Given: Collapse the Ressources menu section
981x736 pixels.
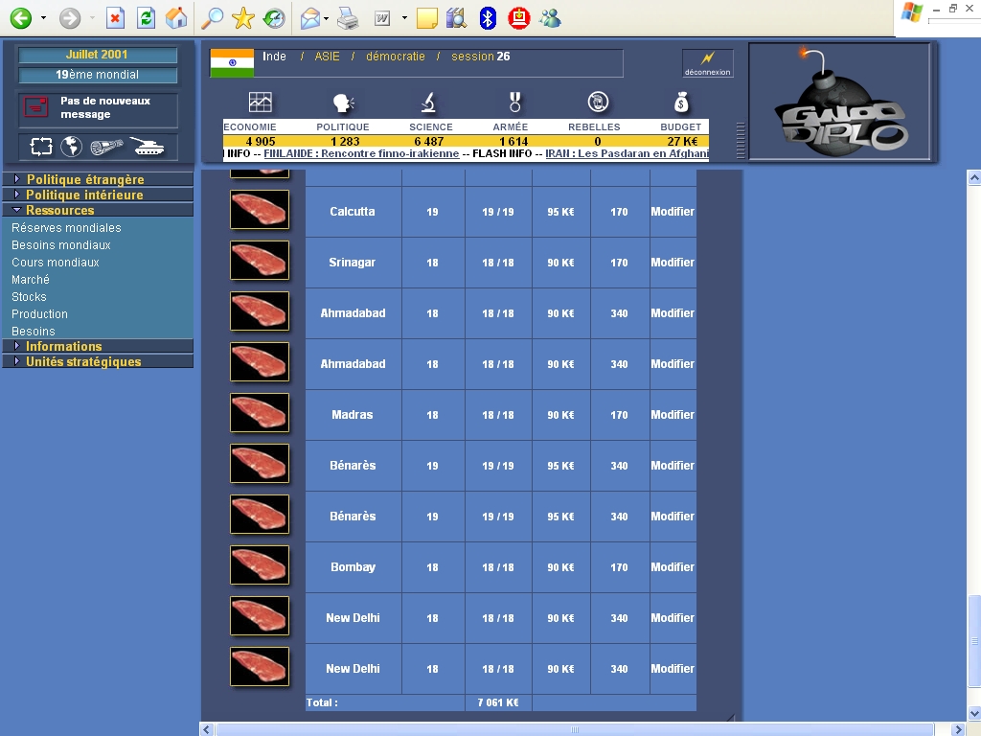Looking at the screenshot, I should [x=59, y=210].
